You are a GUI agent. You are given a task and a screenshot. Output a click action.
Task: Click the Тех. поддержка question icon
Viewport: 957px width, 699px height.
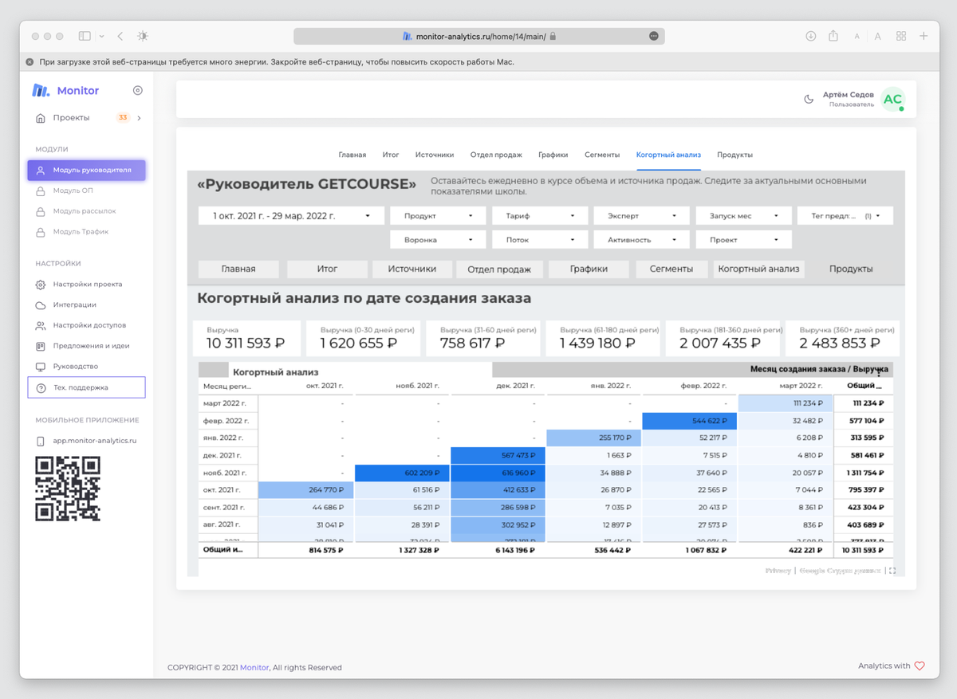tap(41, 387)
